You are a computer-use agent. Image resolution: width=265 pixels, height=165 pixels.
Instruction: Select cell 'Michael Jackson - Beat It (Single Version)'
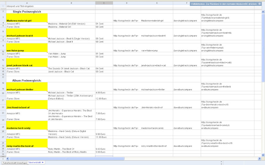point(71,39)
